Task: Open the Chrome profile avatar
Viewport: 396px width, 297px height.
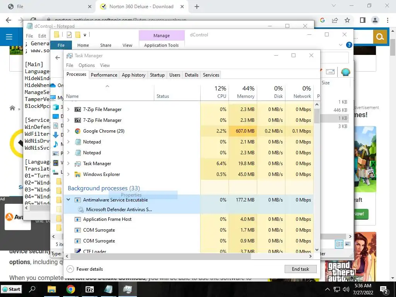Action: click(x=375, y=20)
